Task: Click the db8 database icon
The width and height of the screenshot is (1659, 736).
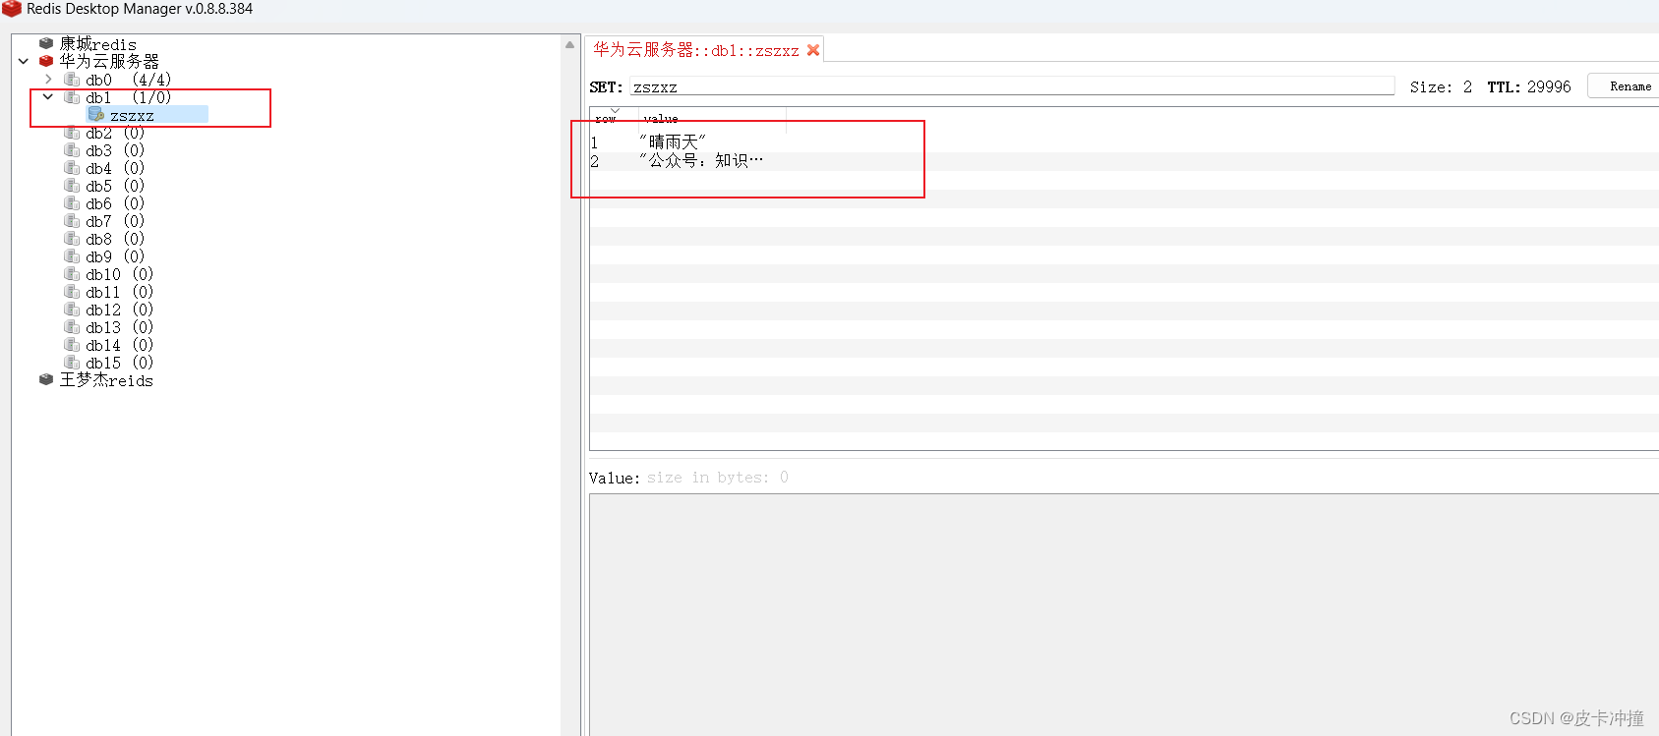Action: tap(72, 238)
